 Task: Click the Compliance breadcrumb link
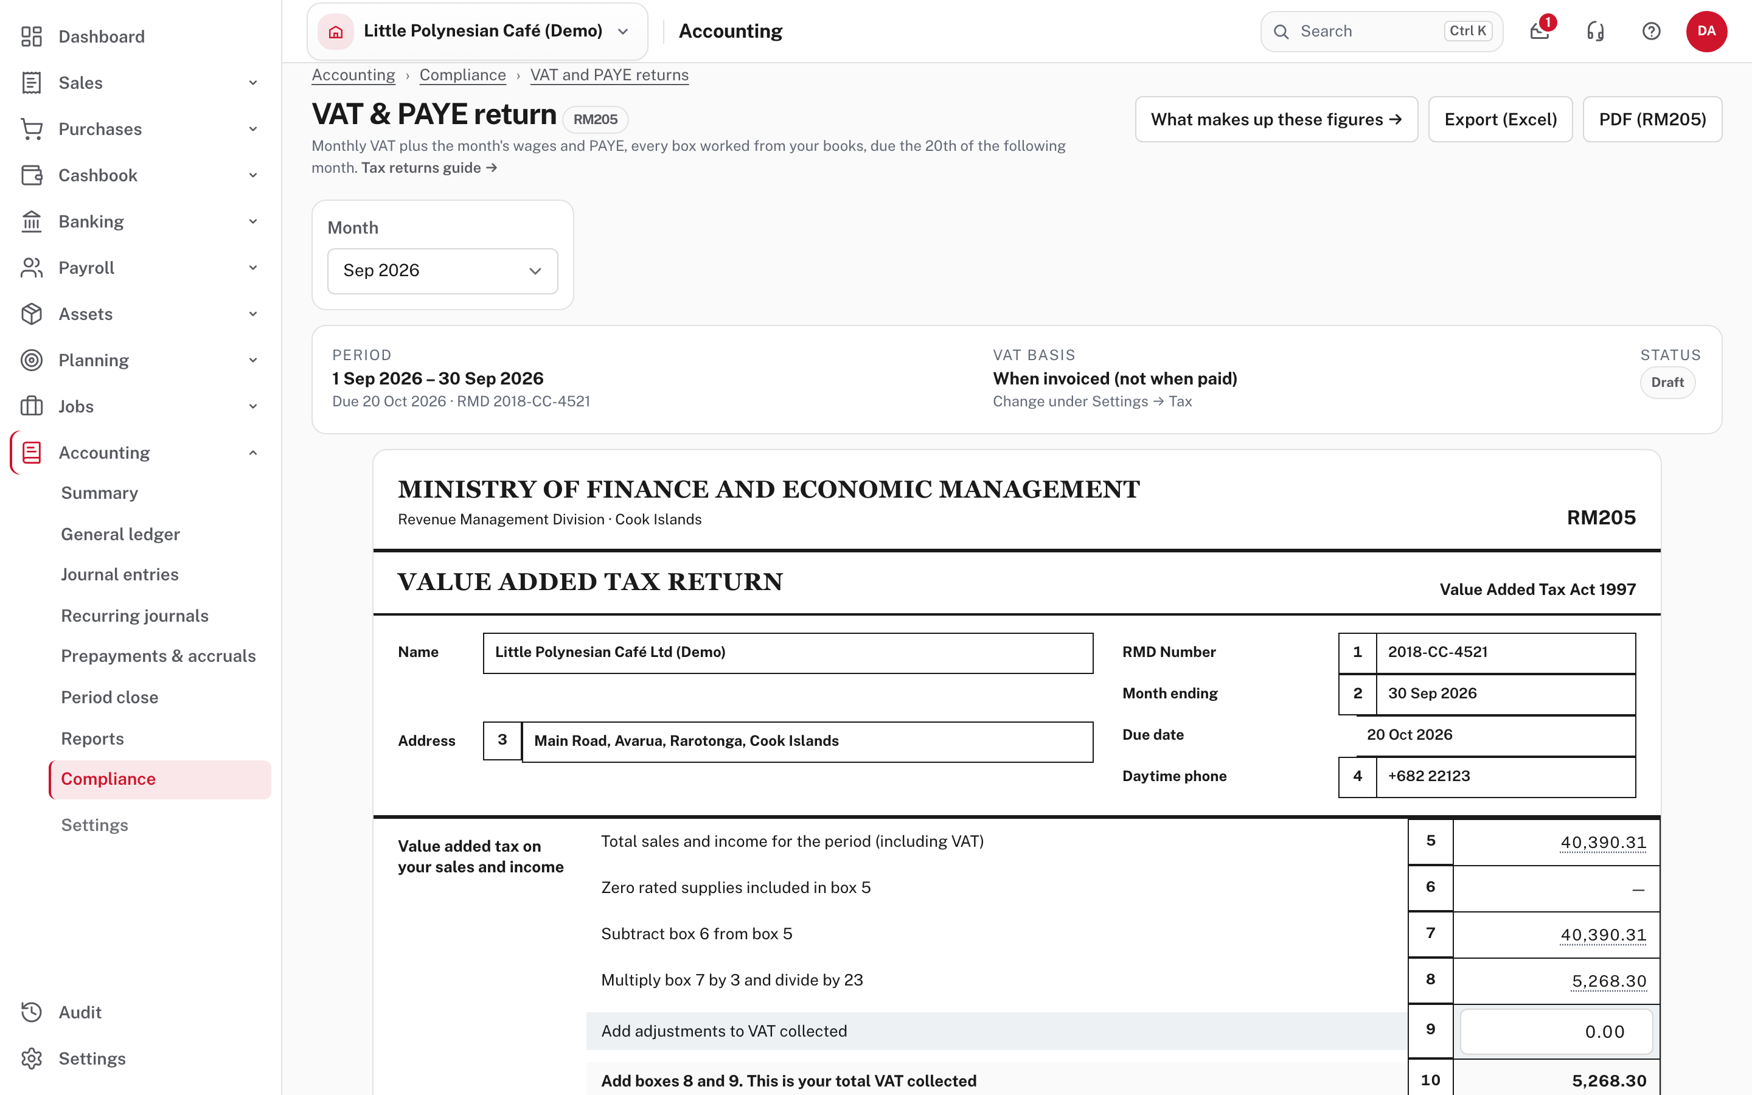coord(462,75)
